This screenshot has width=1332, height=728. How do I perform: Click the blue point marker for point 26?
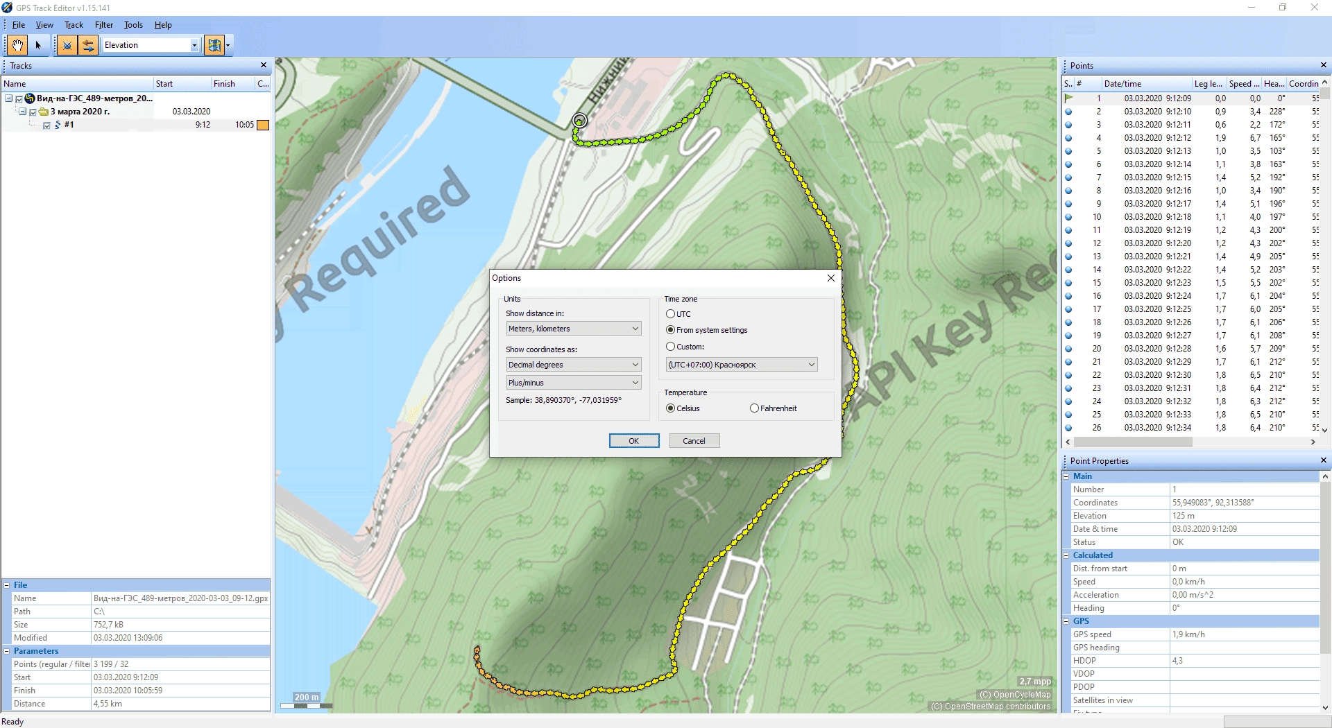(x=1068, y=428)
